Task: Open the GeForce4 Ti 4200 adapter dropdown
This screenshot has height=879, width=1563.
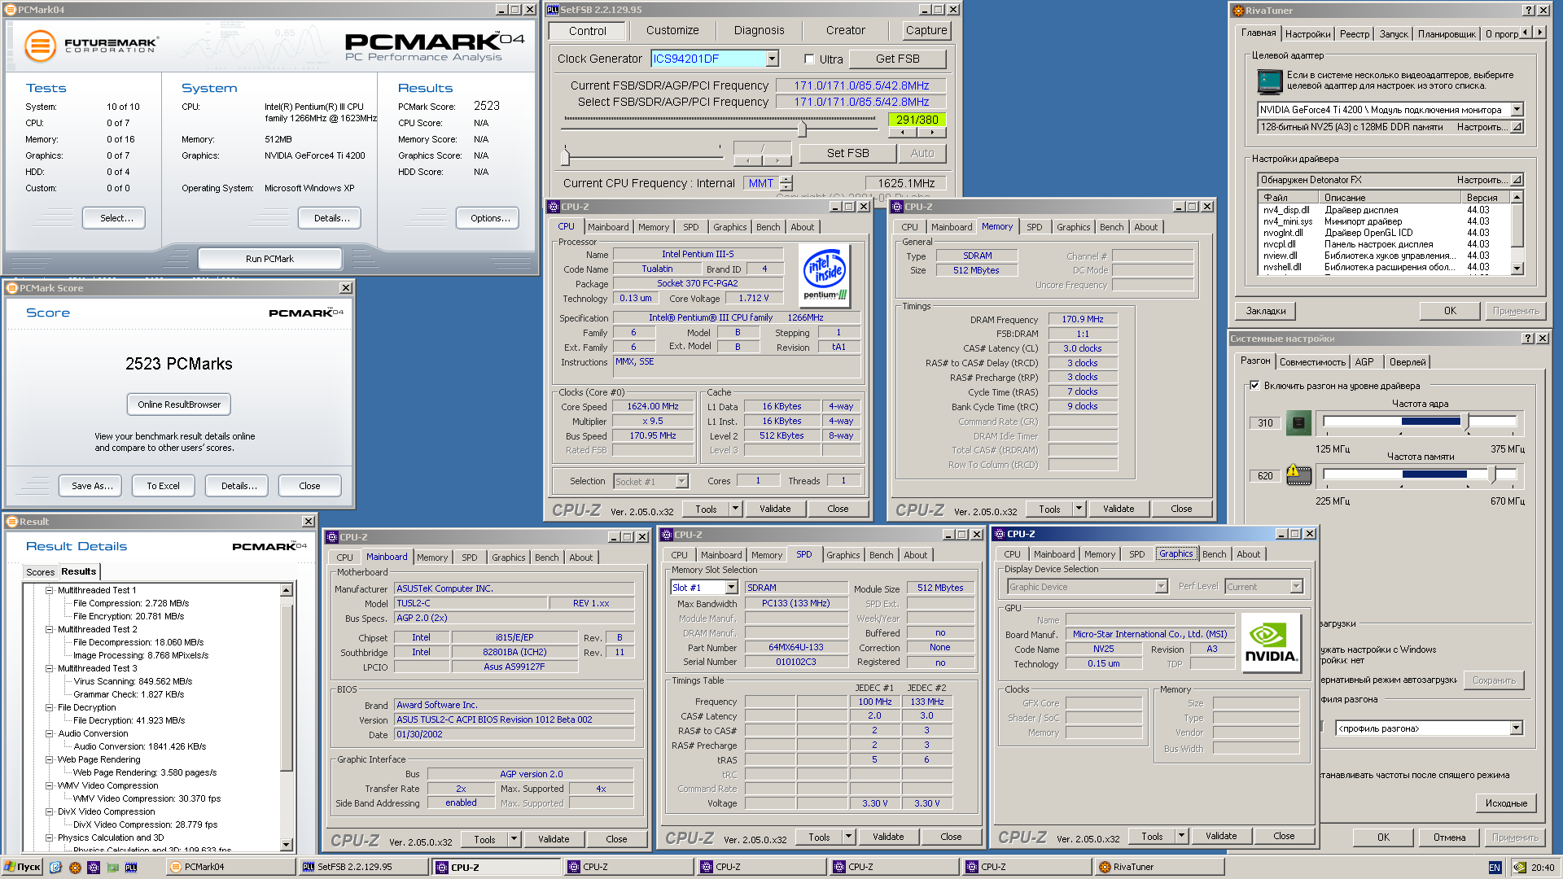Action: point(1517,109)
